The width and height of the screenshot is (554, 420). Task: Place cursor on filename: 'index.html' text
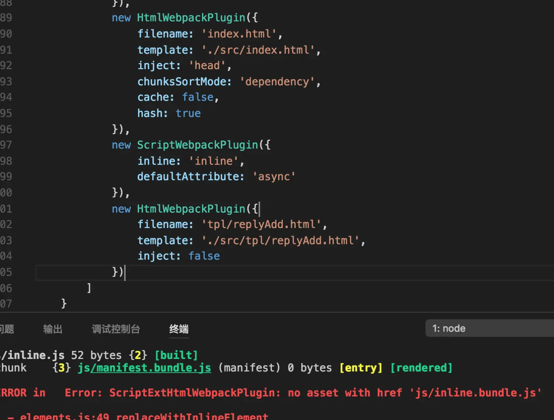pos(210,34)
